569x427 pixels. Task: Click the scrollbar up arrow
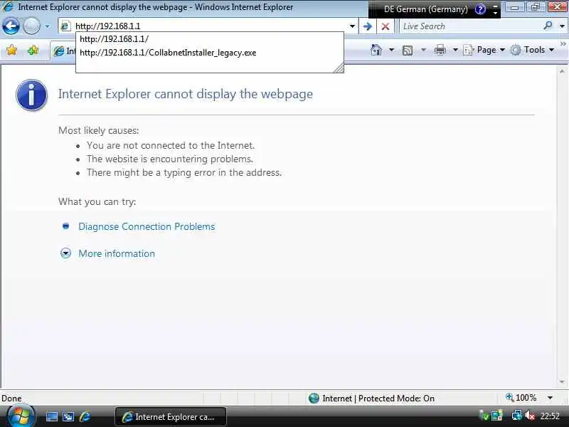tap(562, 72)
